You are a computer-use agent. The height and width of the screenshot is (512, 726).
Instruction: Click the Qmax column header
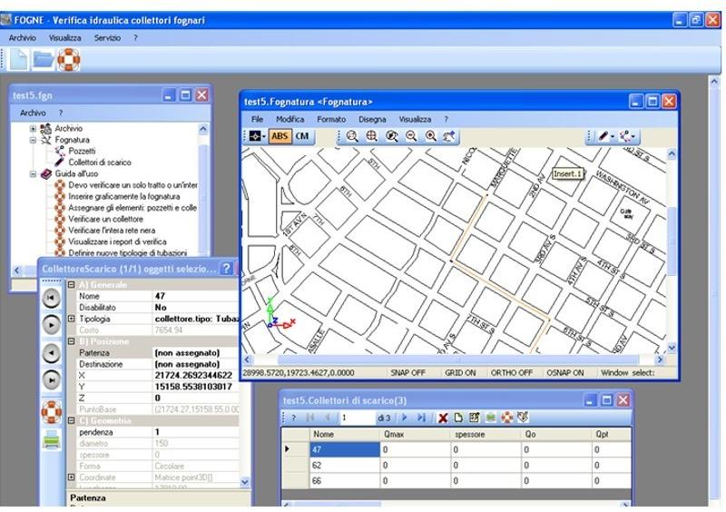click(x=397, y=435)
